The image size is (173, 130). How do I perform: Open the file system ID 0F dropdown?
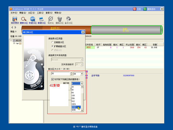[x=82, y=64]
